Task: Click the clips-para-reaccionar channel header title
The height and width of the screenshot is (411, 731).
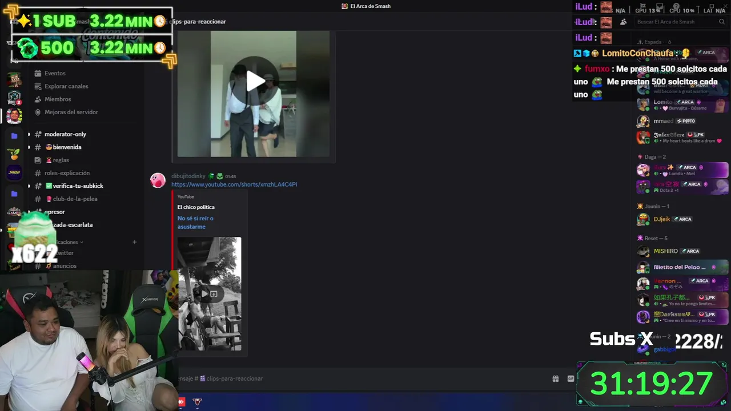Action: click(198, 22)
